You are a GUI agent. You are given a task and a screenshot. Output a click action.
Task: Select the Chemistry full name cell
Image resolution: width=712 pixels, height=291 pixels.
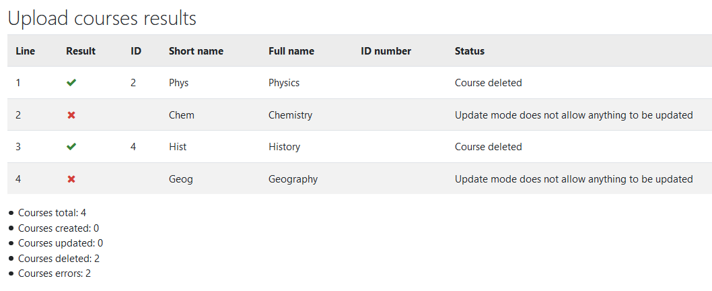(291, 115)
